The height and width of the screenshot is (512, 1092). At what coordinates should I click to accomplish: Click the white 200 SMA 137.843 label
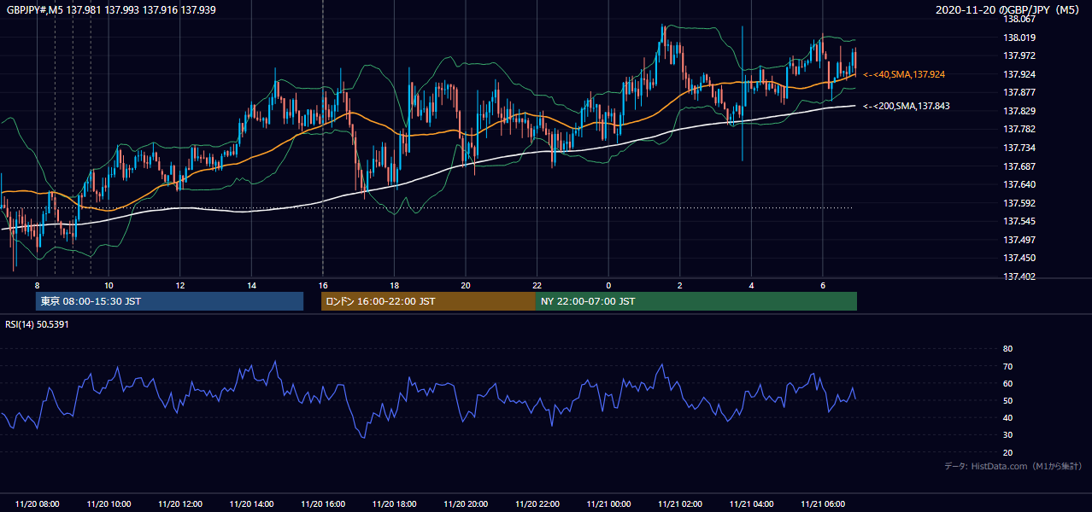pyautogui.click(x=907, y=106)
